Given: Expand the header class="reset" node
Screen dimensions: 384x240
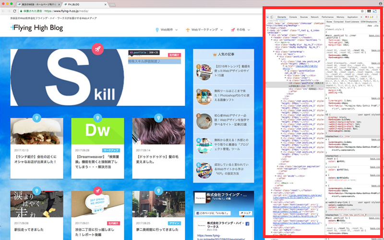Looking at the screenshot, I should point(272,37).
